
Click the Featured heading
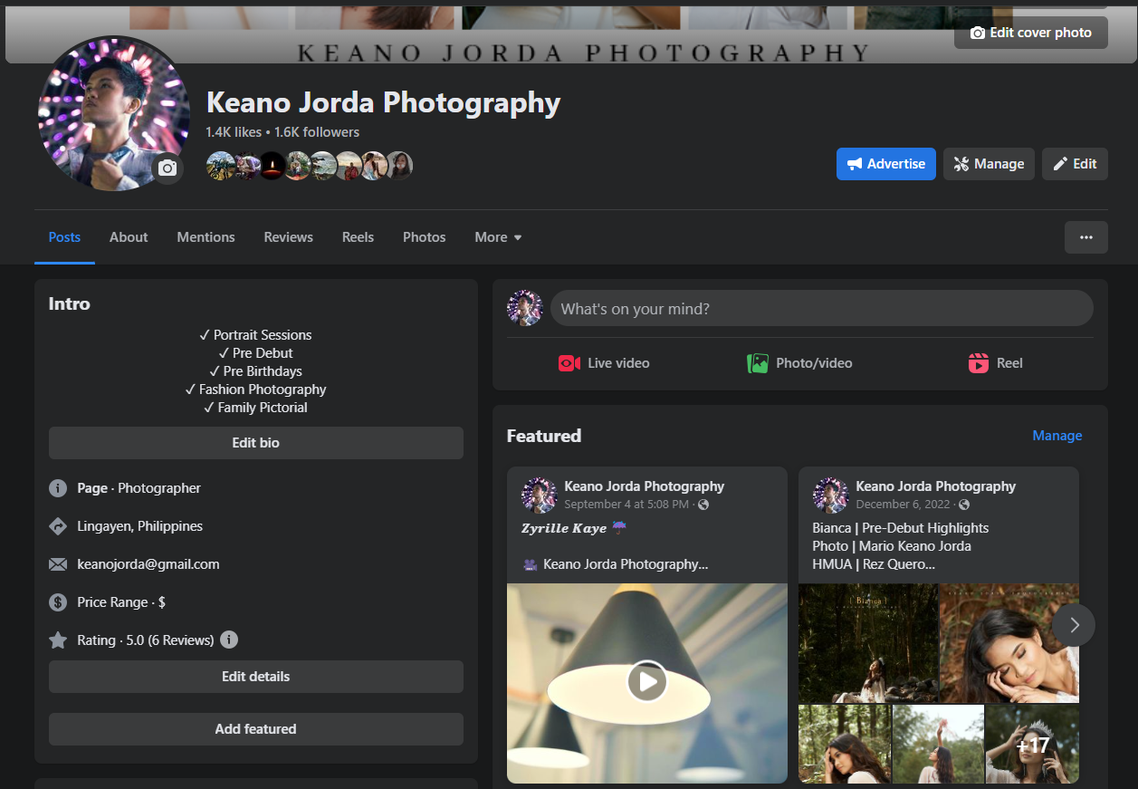(544, 436)
